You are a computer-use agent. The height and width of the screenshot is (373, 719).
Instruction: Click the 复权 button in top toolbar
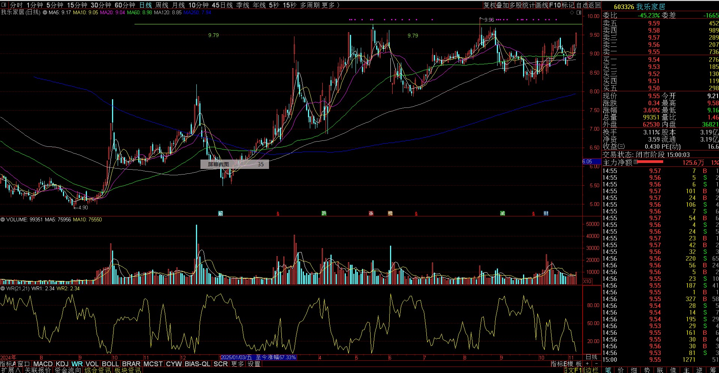click(x=489, y=5)
